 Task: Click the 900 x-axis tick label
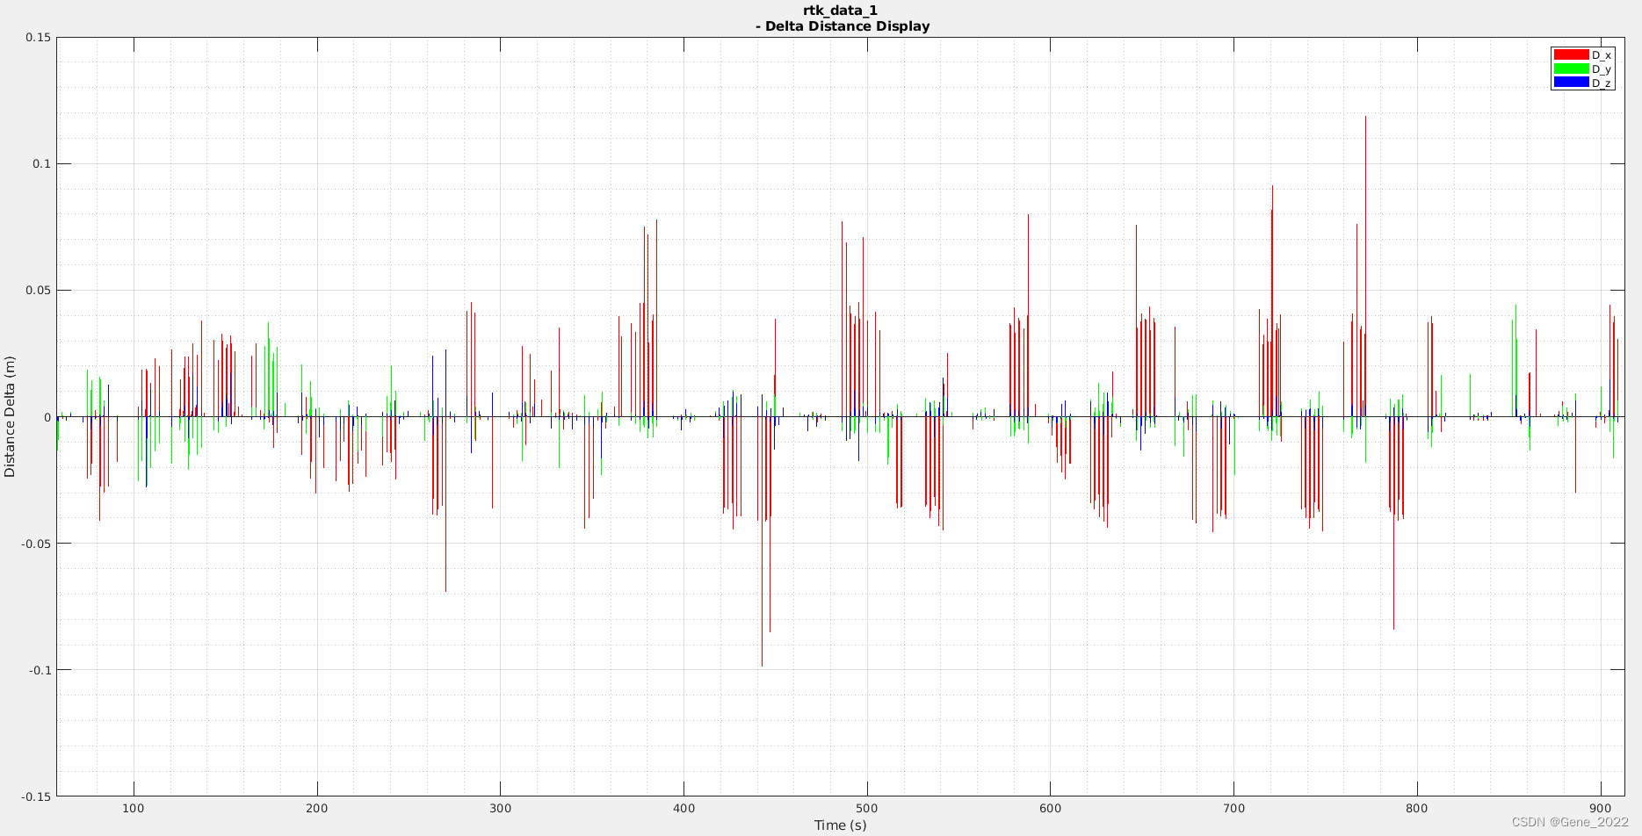coord(1601,808)
